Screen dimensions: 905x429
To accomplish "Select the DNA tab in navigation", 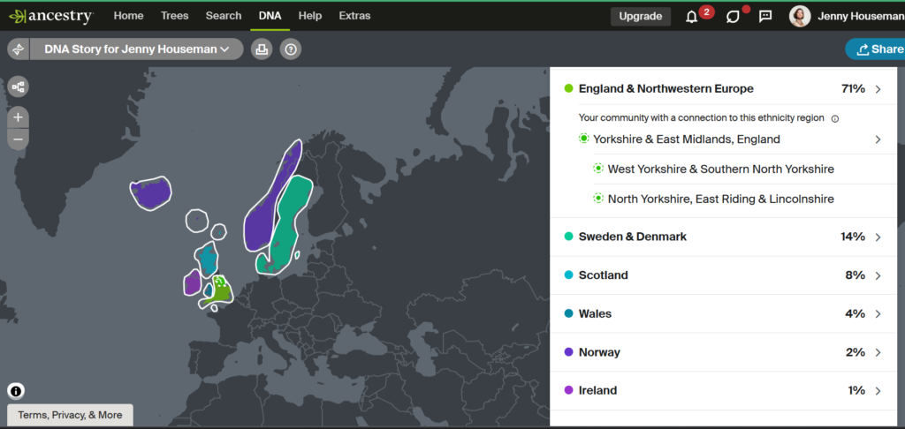I will pos(270,16).
